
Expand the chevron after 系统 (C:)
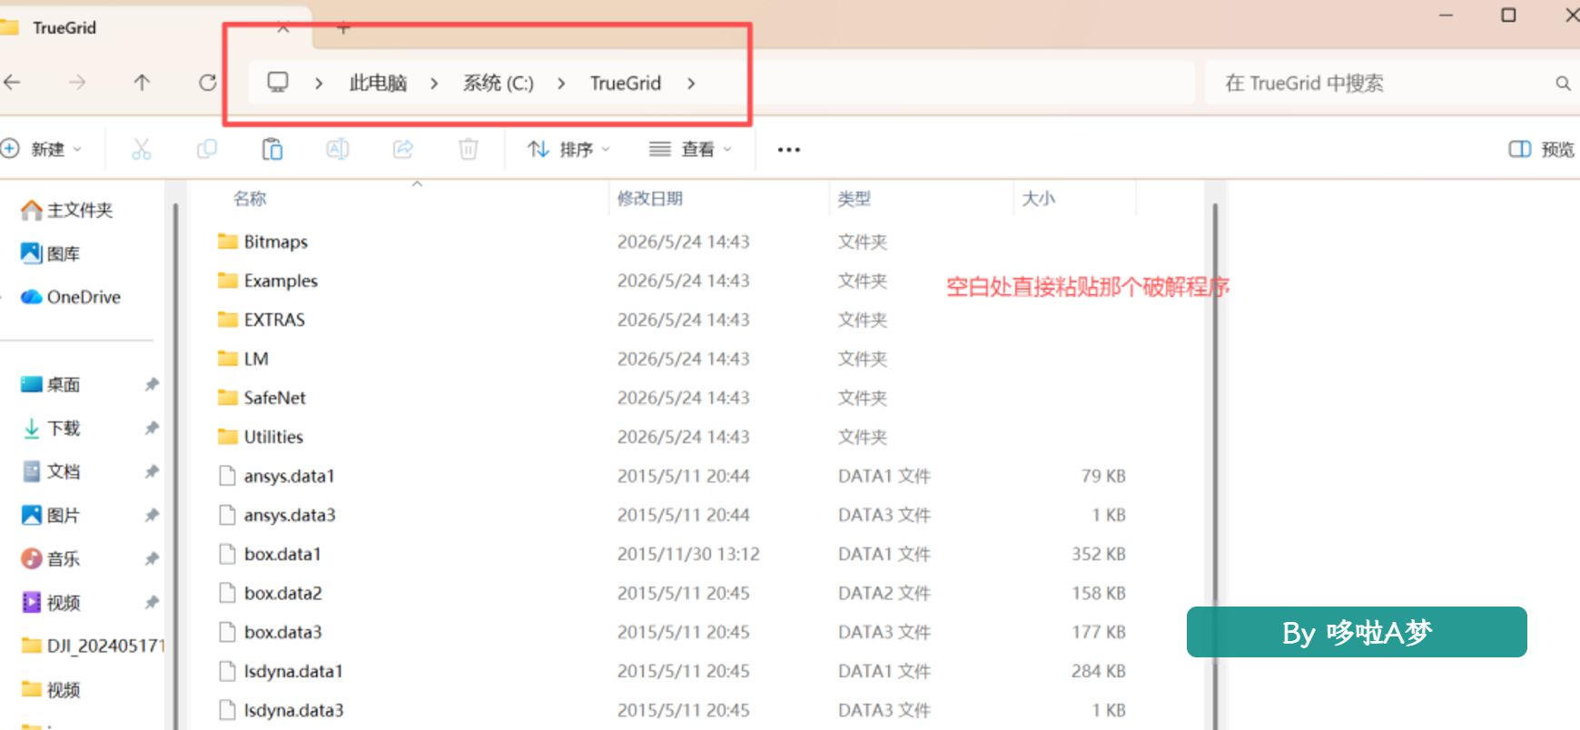pos(561,84)
